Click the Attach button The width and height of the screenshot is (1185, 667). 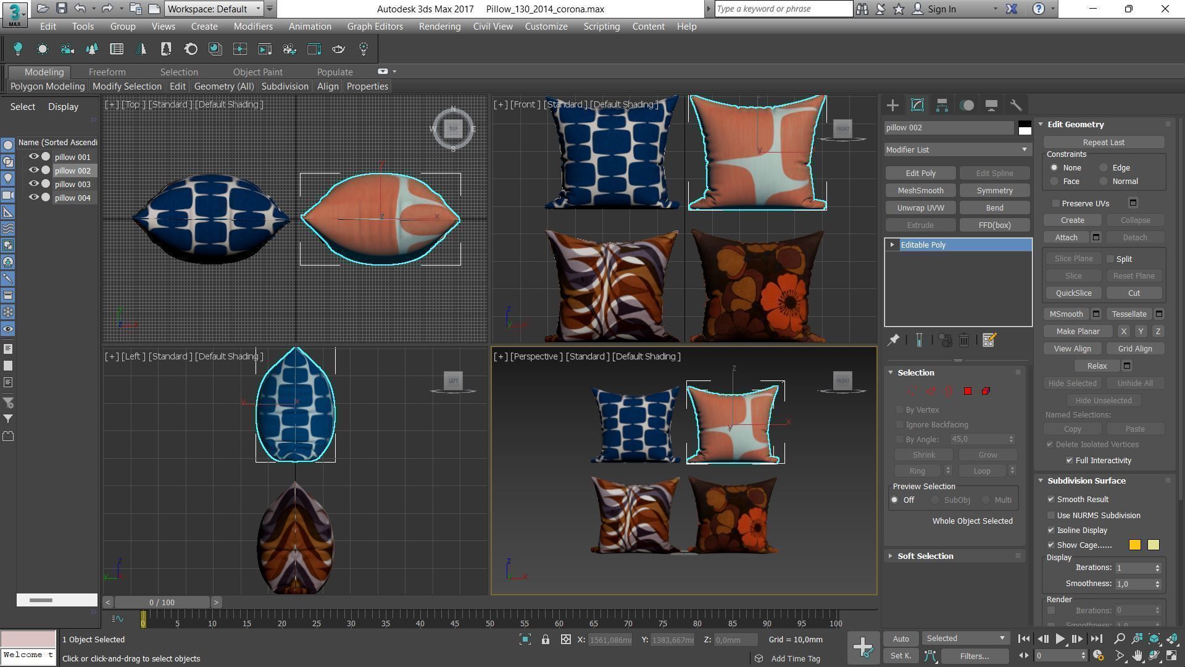(x=1066, y=238)
